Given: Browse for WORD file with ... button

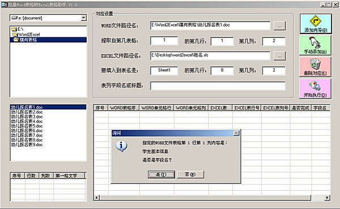Looking at the screenshot, I should (x=279, y=26).
